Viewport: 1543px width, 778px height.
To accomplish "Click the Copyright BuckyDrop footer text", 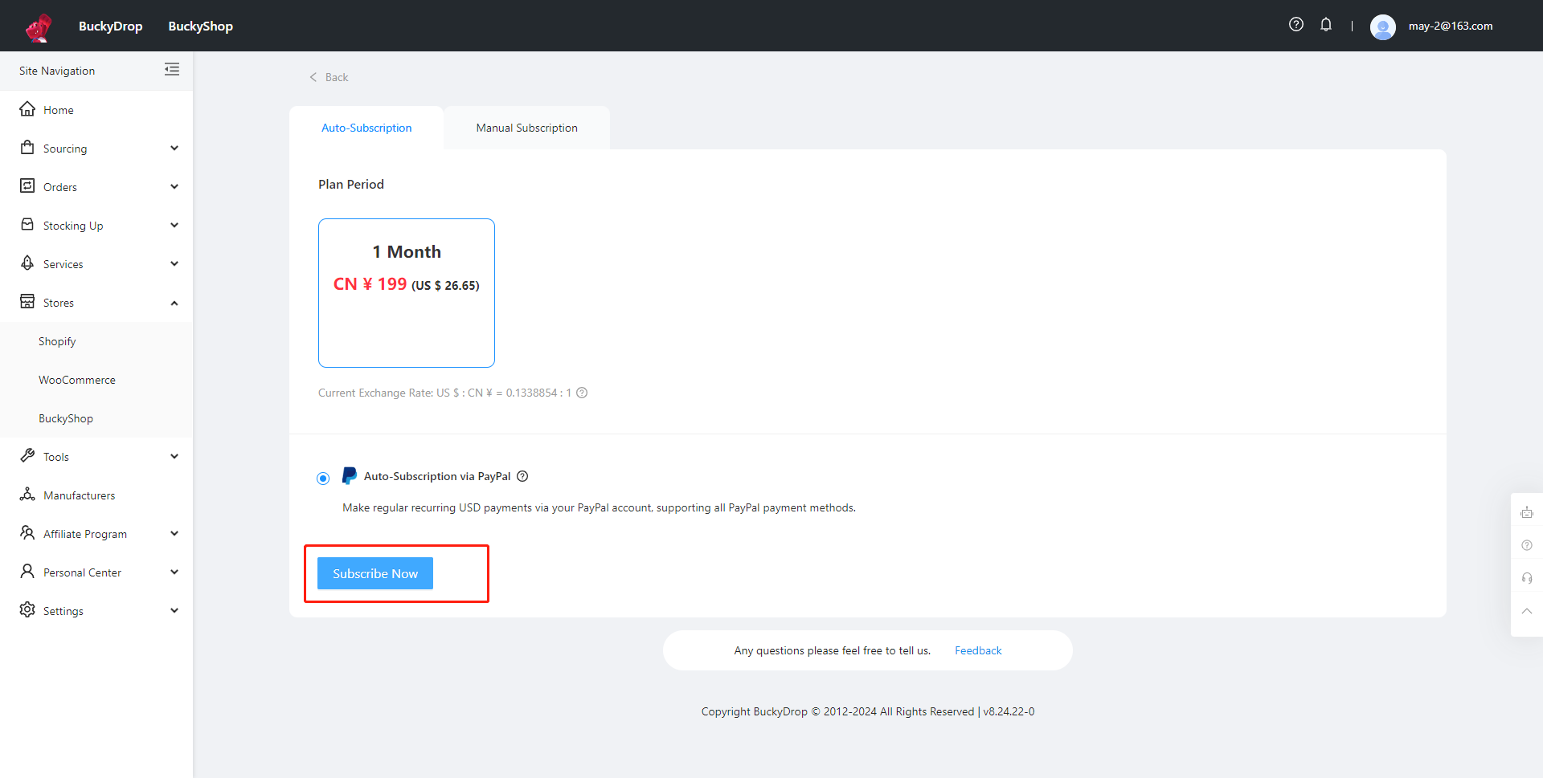I will tap(868, 711).
